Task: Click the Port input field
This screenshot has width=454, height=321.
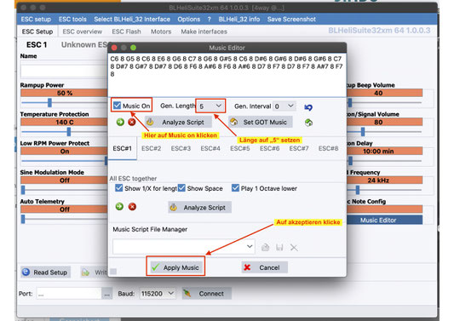Action: (x=69, y=294)
